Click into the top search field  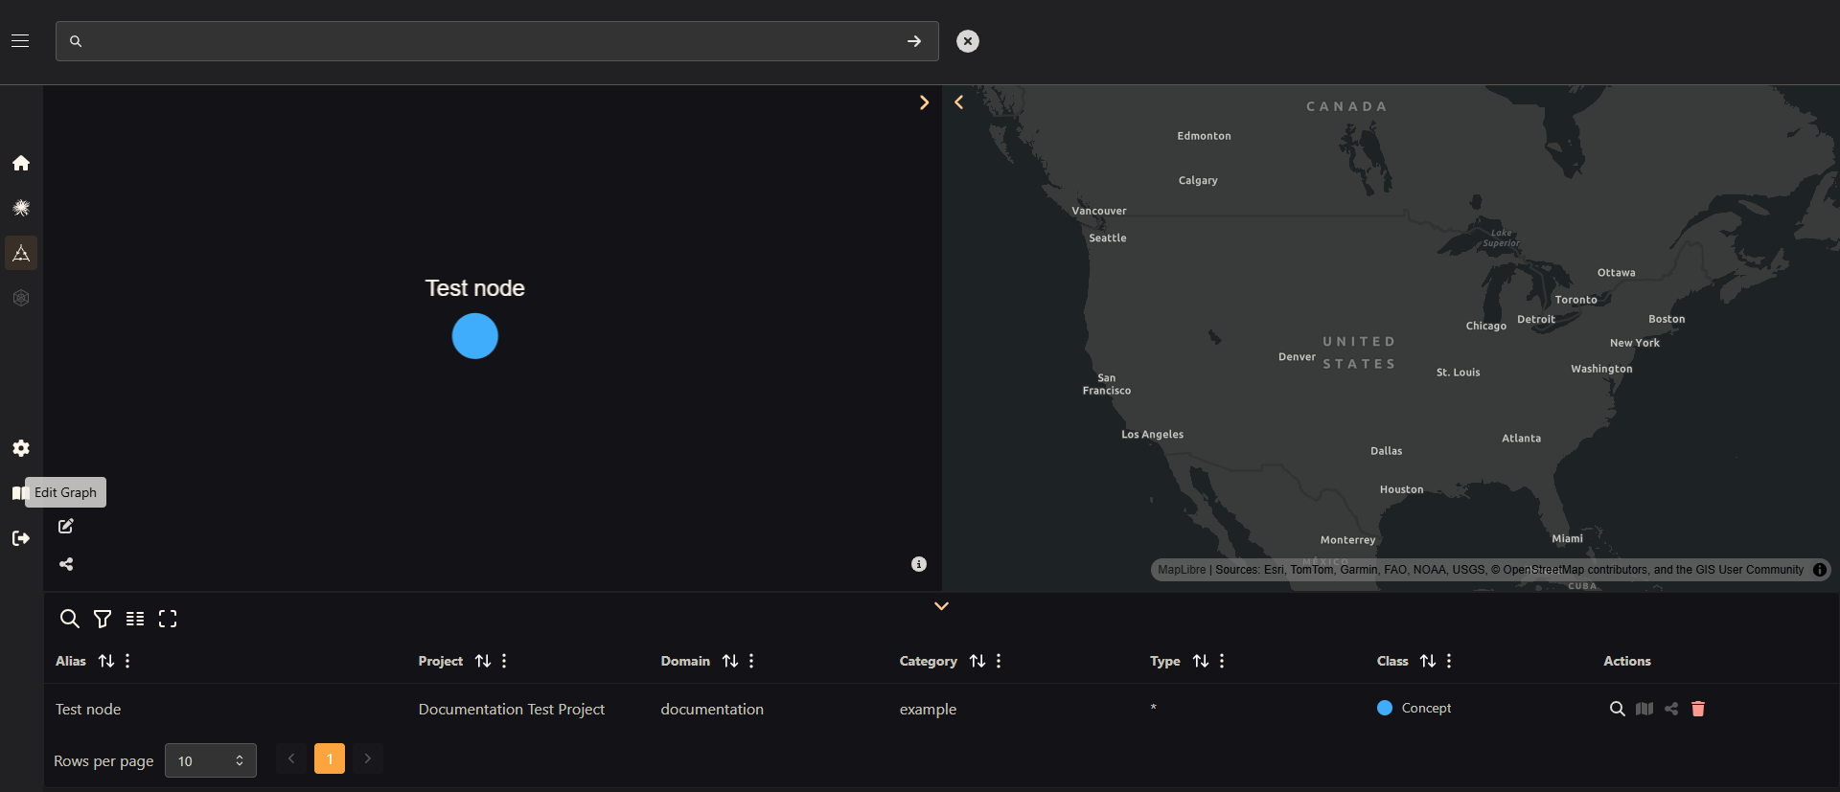click(496, 41)
